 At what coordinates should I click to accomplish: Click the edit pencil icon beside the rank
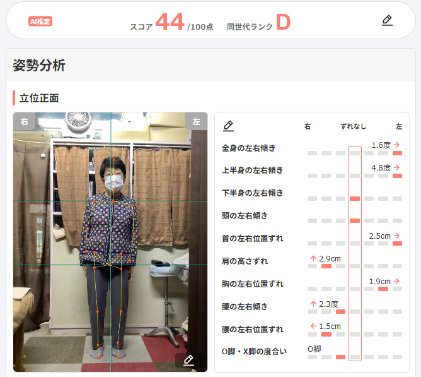coord(387,21)
